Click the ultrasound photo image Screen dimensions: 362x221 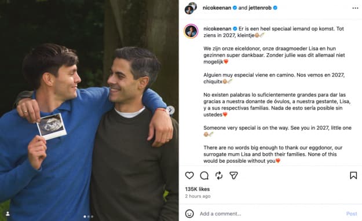click(52, 127)
